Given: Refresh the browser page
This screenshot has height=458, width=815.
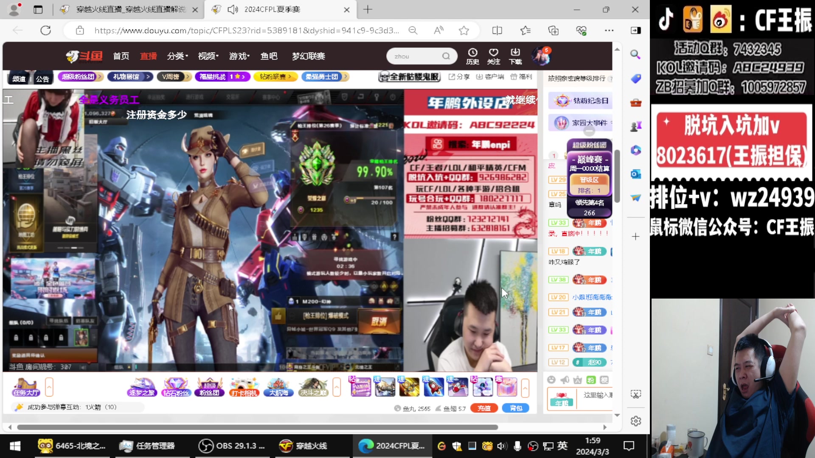Looking at the screenshot, I should [45, 31].
